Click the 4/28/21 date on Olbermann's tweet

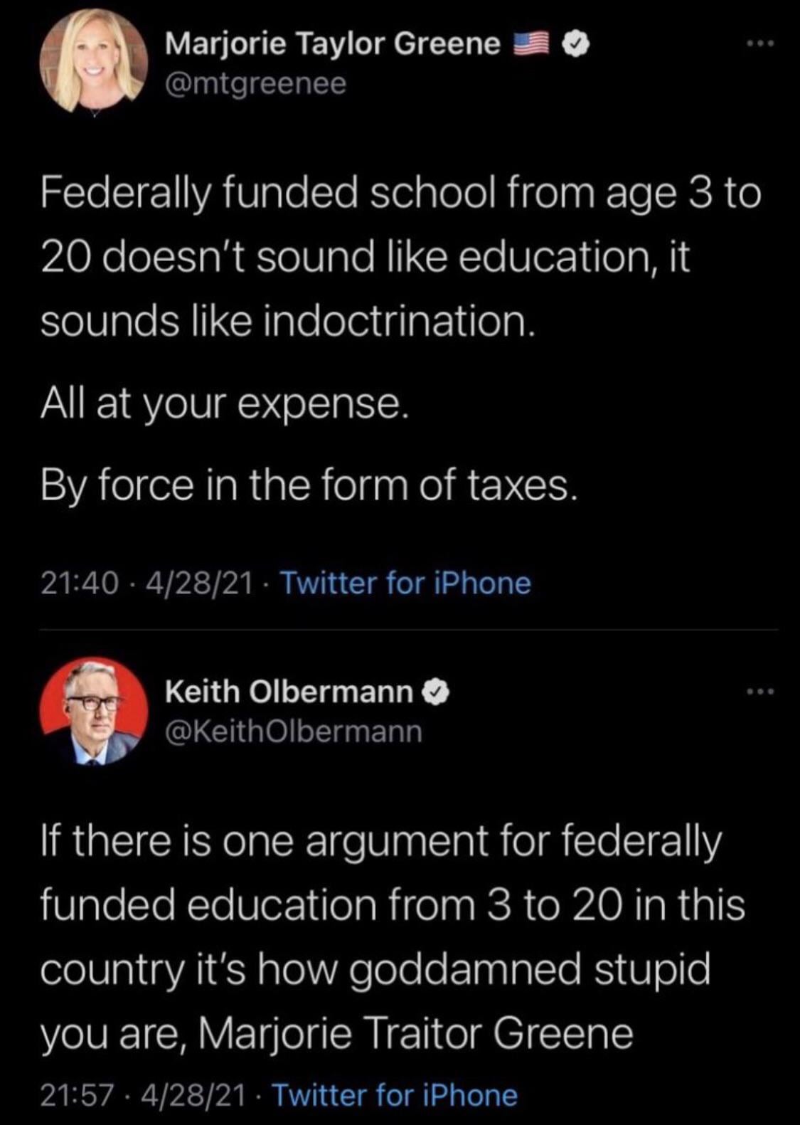click(x=194, y=1095)
